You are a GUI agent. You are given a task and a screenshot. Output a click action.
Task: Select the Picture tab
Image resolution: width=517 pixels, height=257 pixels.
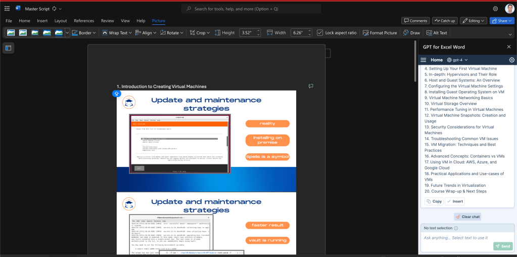tap(159, 21)
